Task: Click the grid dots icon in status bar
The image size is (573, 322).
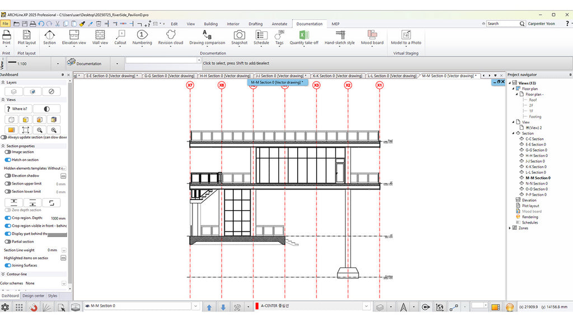Action: coord(19,307)
